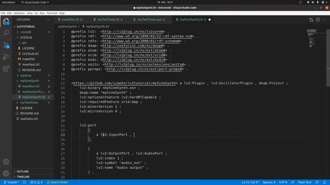
Task: Close the unsaved mySineSynth.ttl tab dot
Action: [210, 20]
